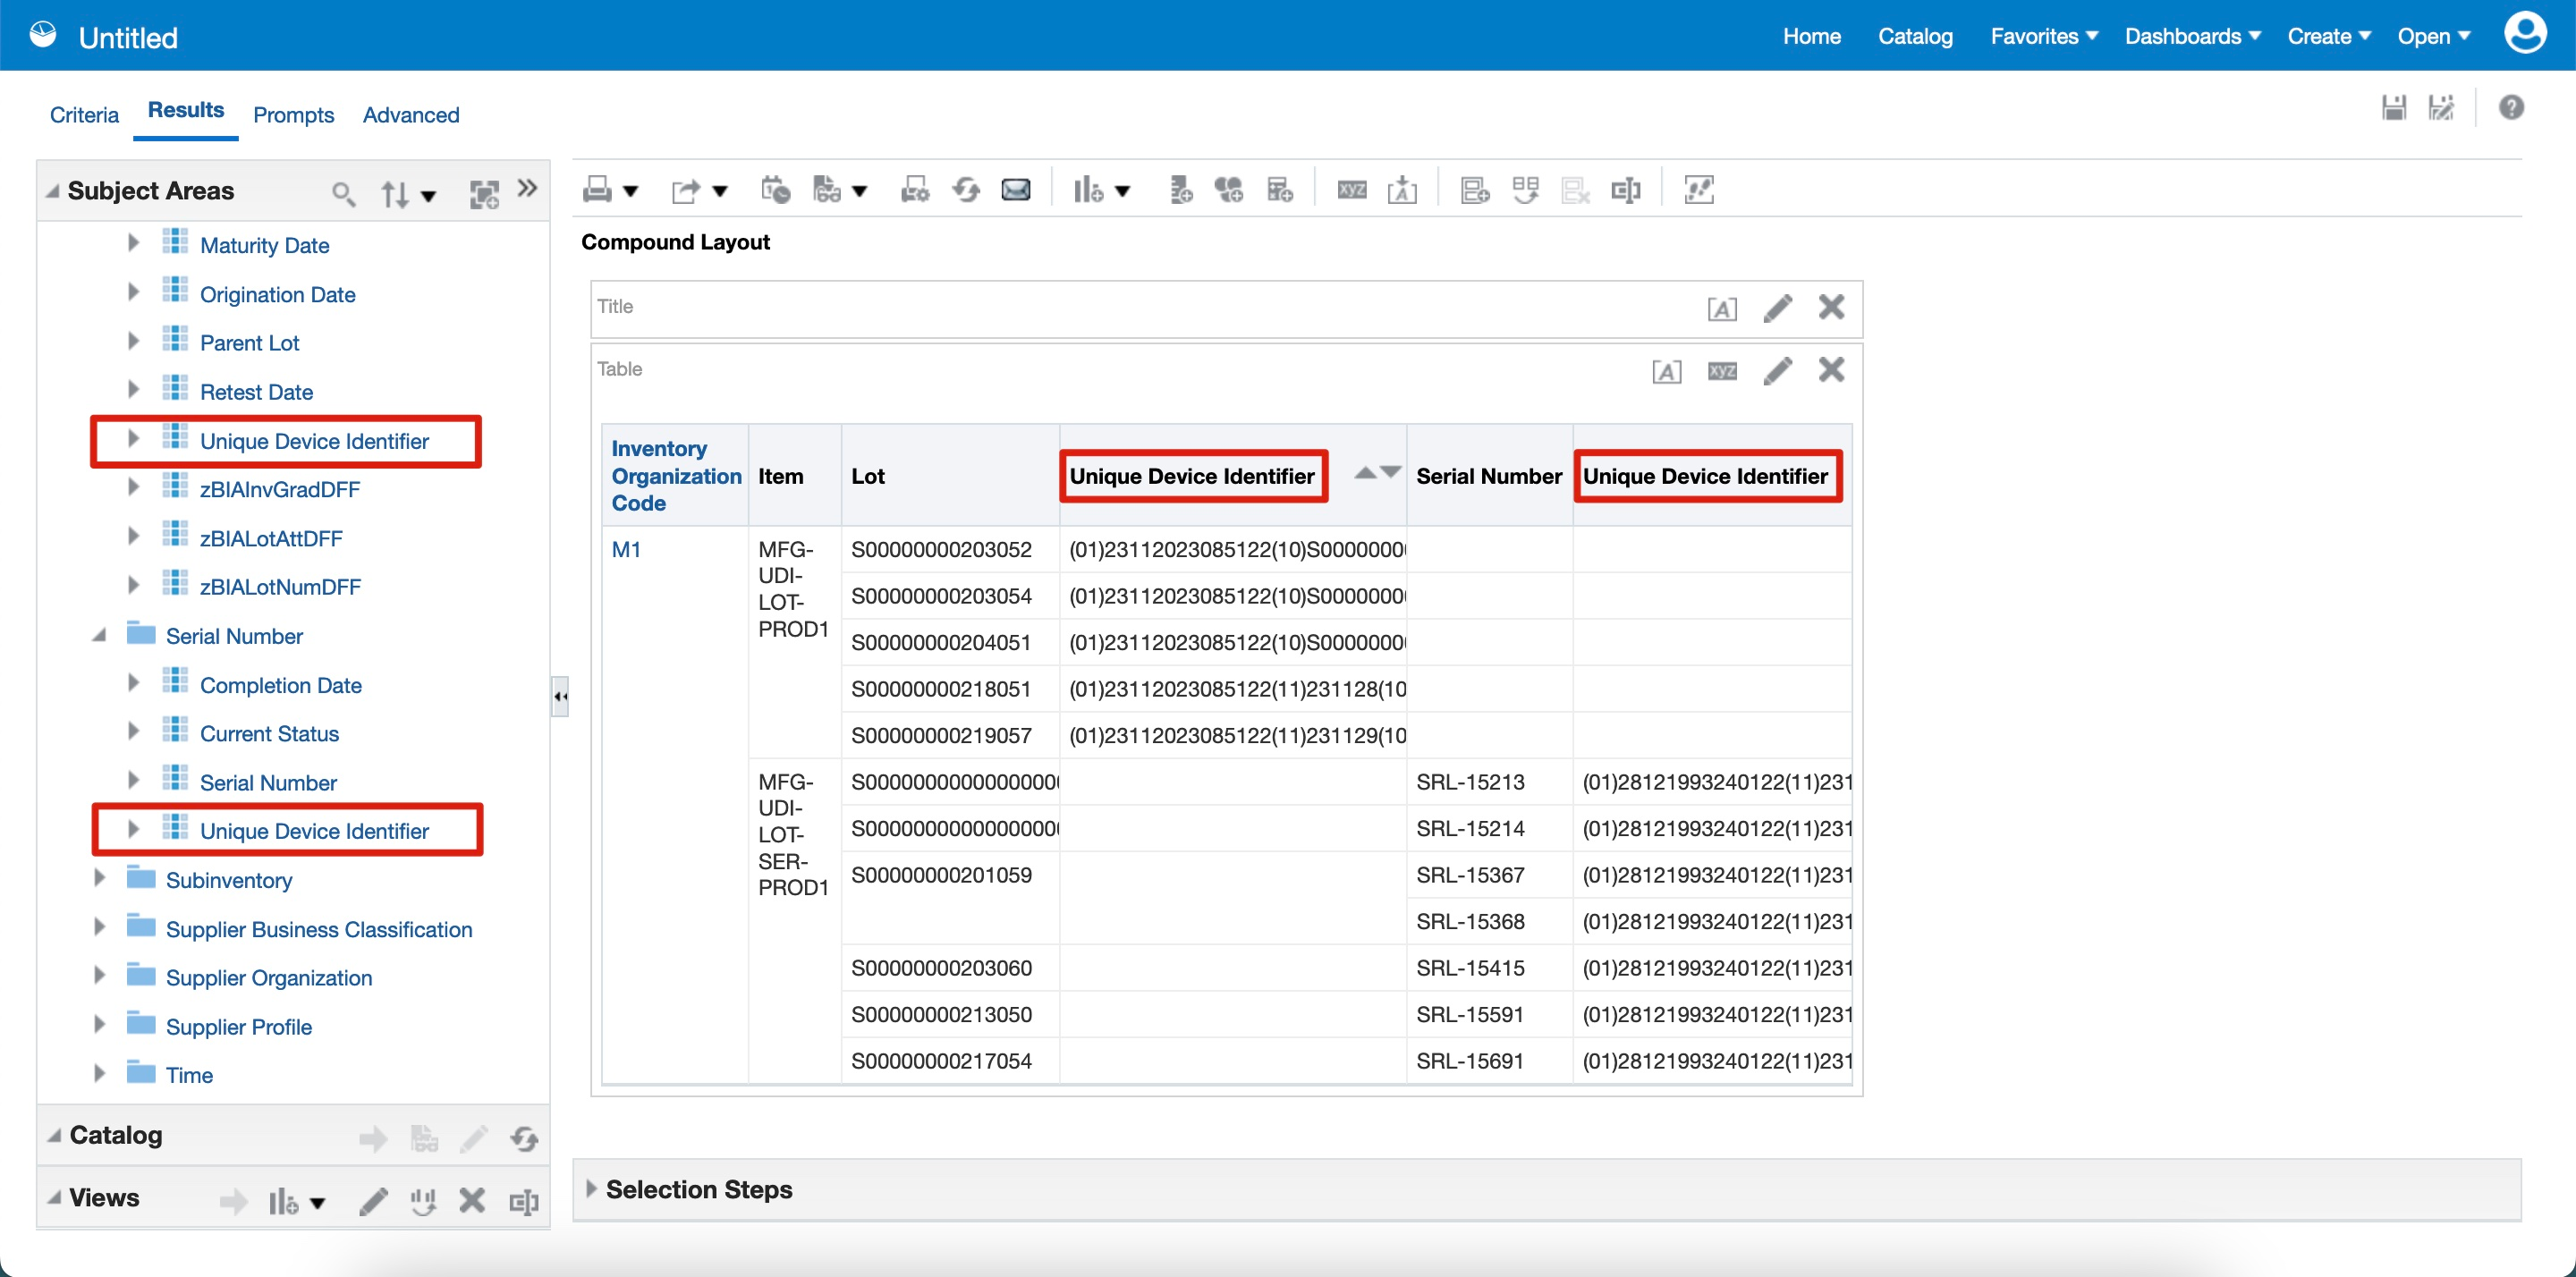
Task: Collapse the left pane splitter handle
Action: tap(560, 696)
